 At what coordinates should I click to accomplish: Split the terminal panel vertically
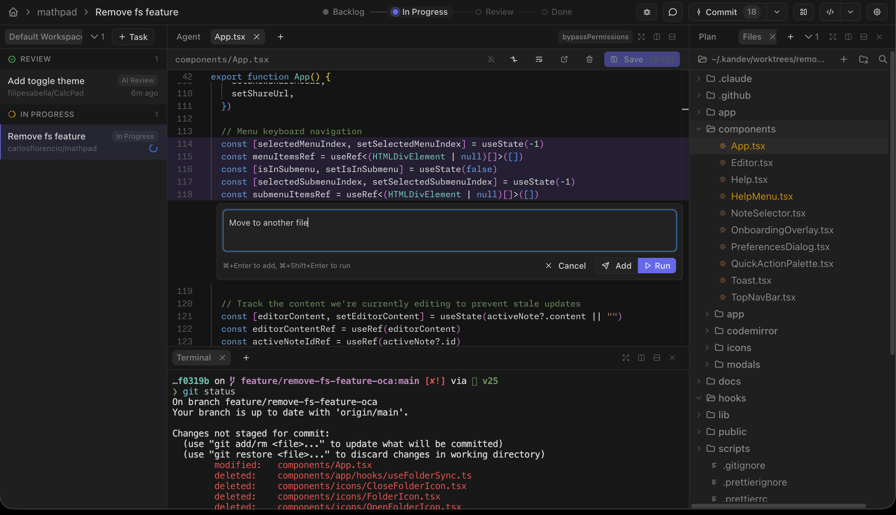pos(641,358)
